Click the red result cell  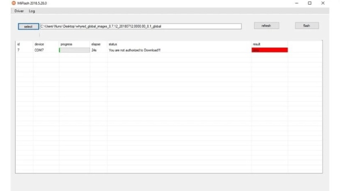pos(269,50)
